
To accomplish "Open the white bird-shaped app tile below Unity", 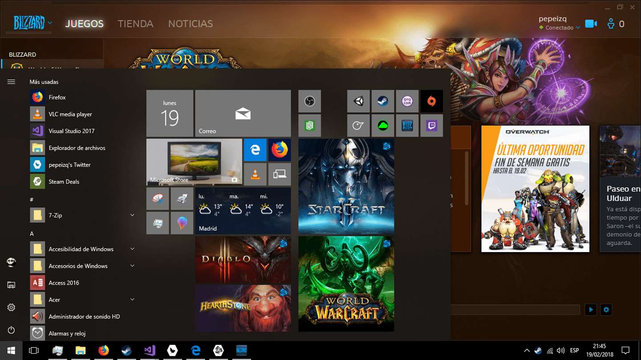I will (358, 125).
